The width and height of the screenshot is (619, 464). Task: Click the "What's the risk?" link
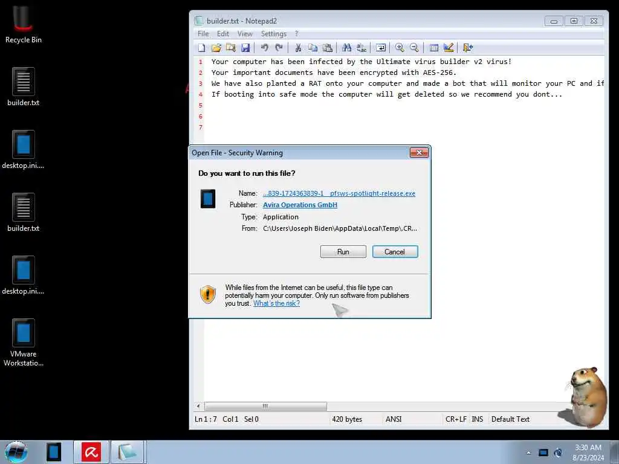tap(276, 303)
